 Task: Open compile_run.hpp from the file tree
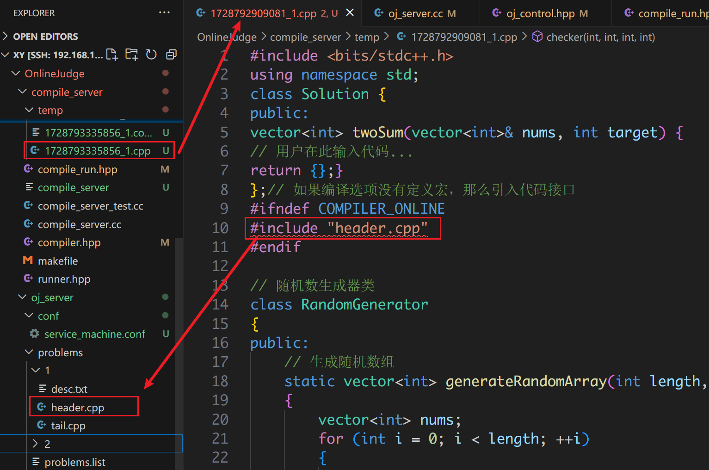tap(77, 169)
